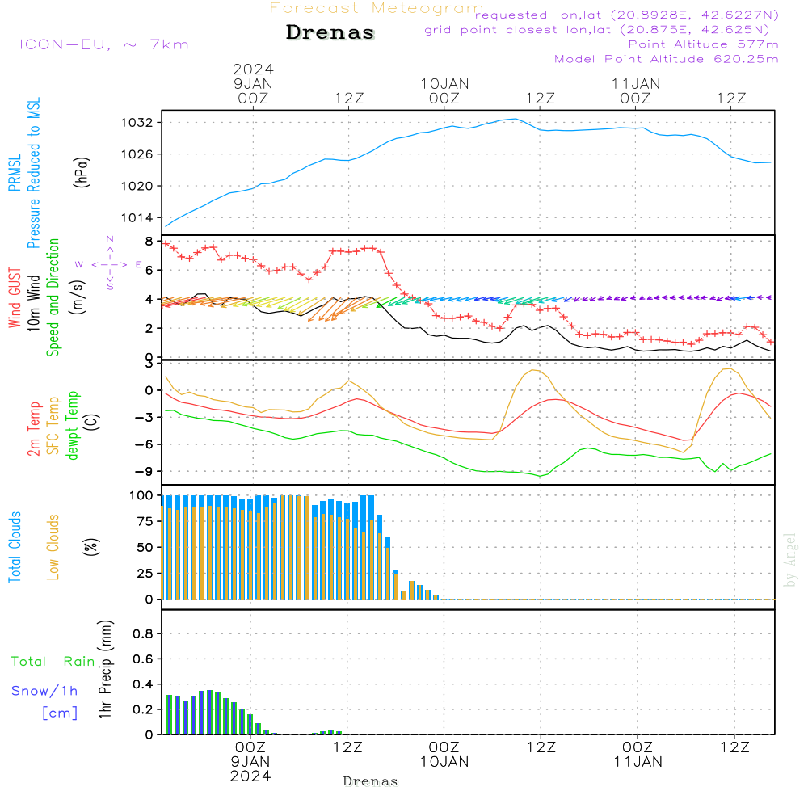The image size is (808, 808).
Task: Click the 50 on the cloud axis
Action: point(145,547)
